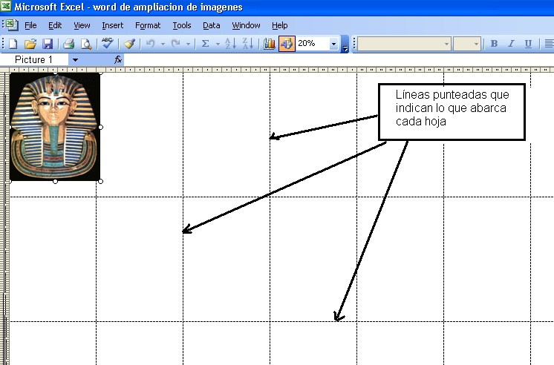This screenshot has width=554, height=365.
Task: Toggle Bold formatting
Action: (x=494, y=44)
